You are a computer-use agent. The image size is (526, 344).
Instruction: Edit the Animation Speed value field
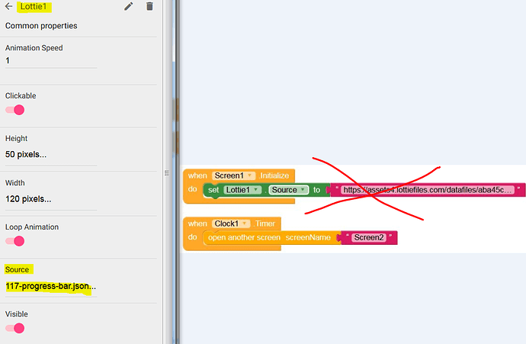coord(51,61)
